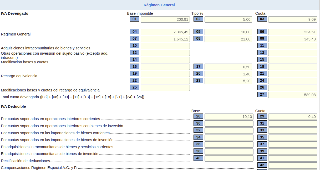
Task: Select Cuota field 09 with 345,48
Action: (x=292, y=39)
